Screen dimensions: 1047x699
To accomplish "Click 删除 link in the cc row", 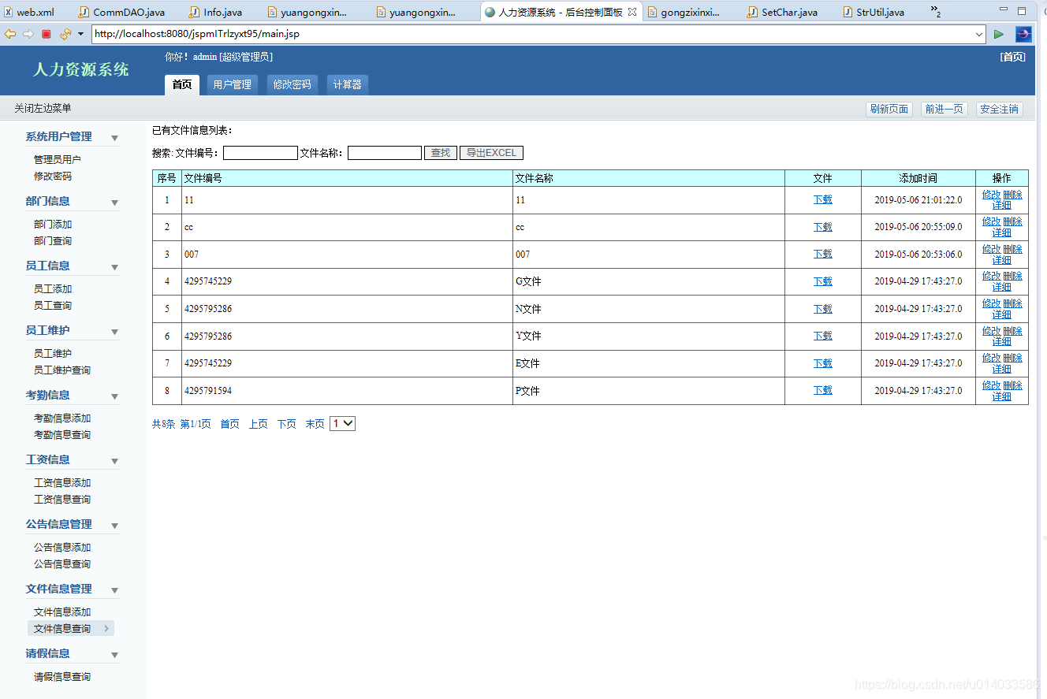I will pyautogui.click(x=1013, y=221).
